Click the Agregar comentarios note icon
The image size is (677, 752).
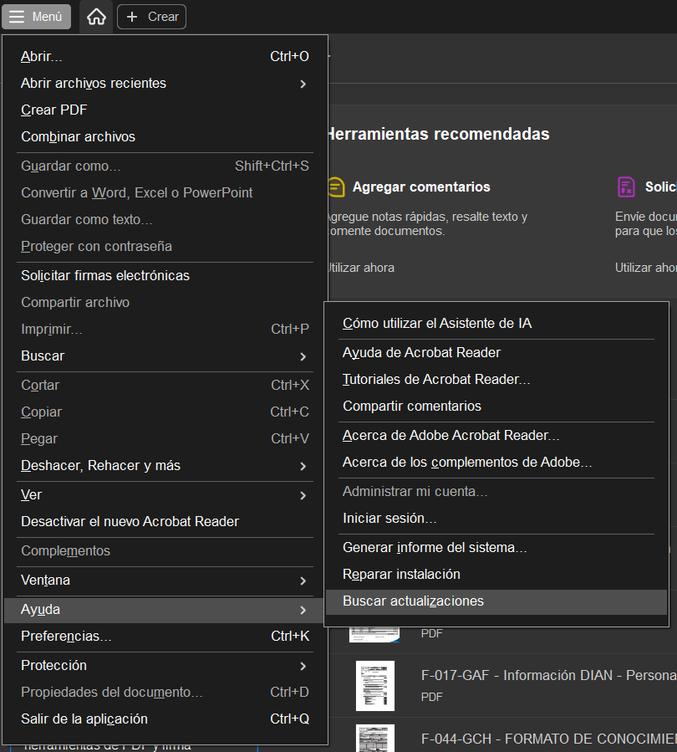tap(336, 187)
